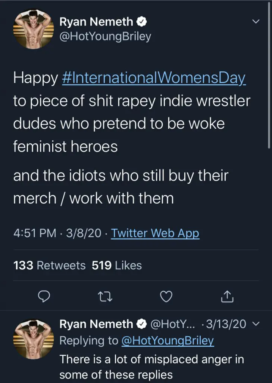Tap the verified badge in the reply tweet header
Viewport: 272px width, 383px height.
click(x=142, y=324)
